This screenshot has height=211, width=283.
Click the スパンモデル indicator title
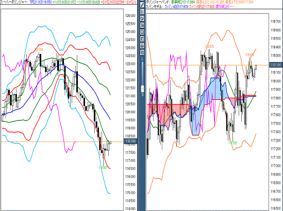(154, 7)
